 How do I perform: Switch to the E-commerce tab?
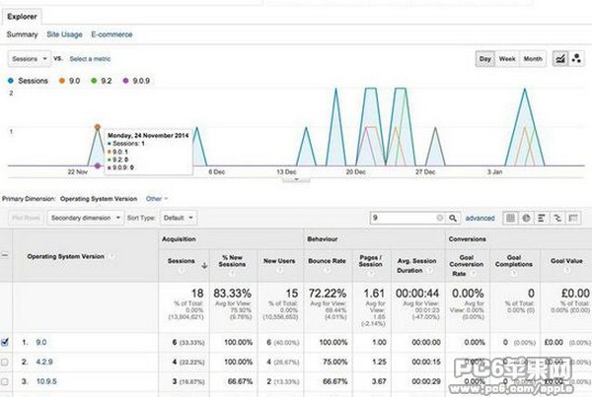pyautogui.click(x=111, y=34)
